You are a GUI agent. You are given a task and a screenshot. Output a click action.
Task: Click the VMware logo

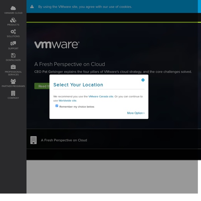coord(57,45)
